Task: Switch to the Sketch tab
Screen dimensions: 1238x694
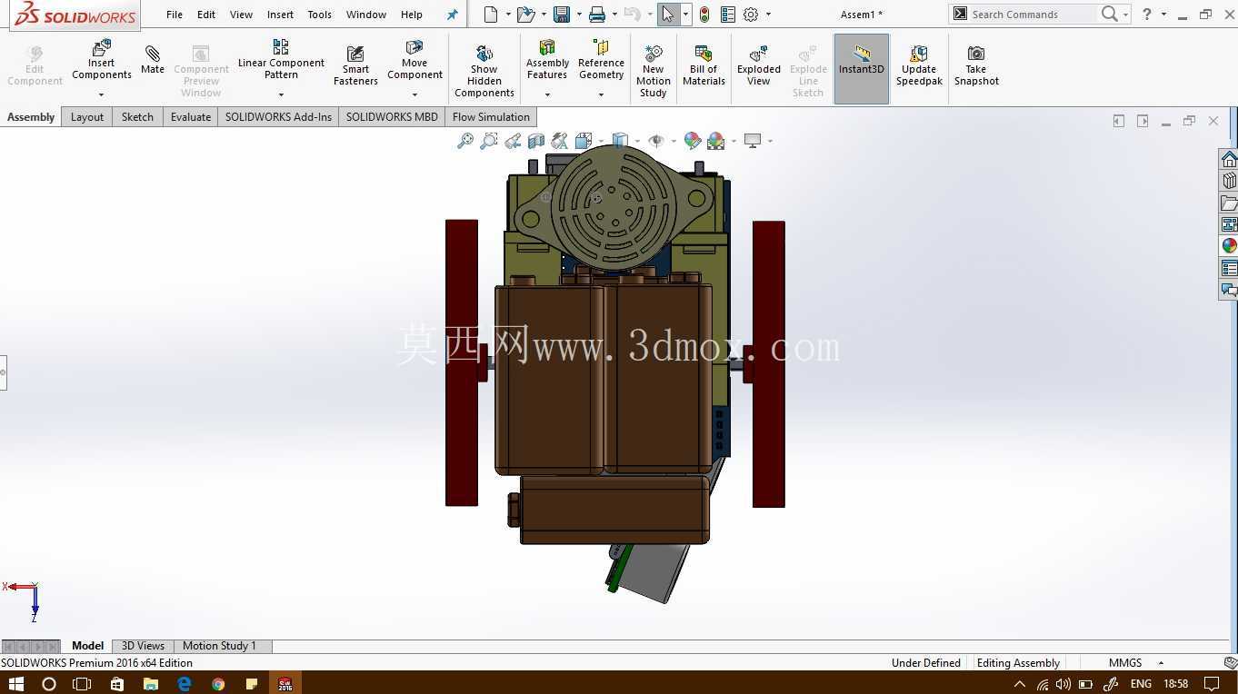Action: tap(137, 117)
